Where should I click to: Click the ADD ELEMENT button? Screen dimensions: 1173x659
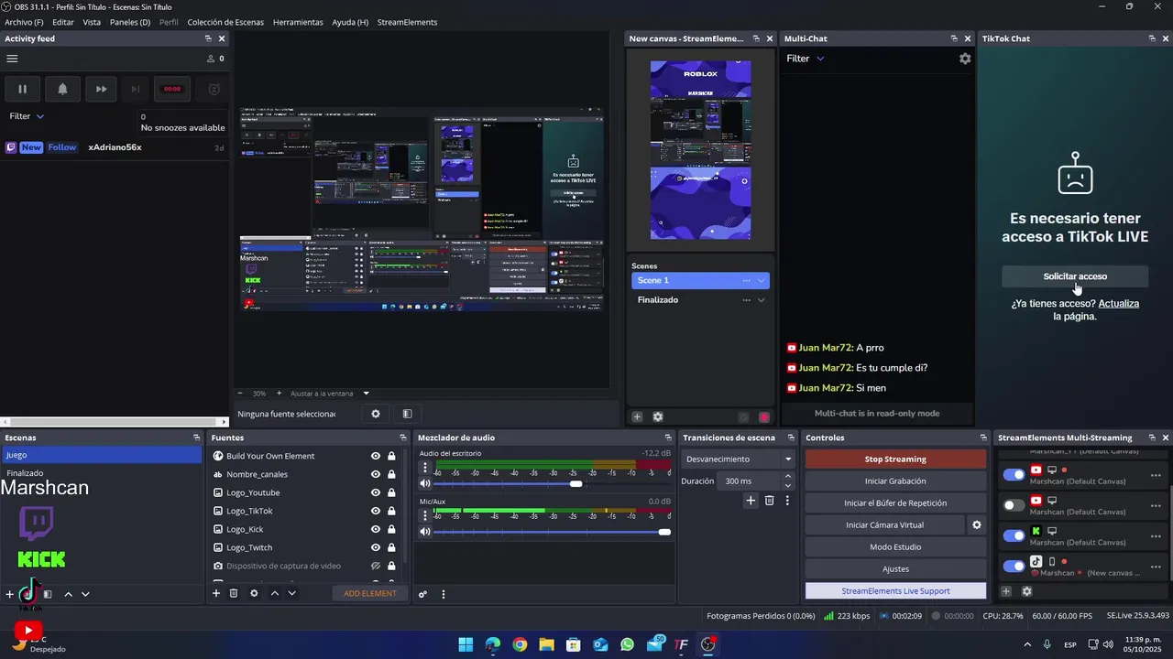370,593
